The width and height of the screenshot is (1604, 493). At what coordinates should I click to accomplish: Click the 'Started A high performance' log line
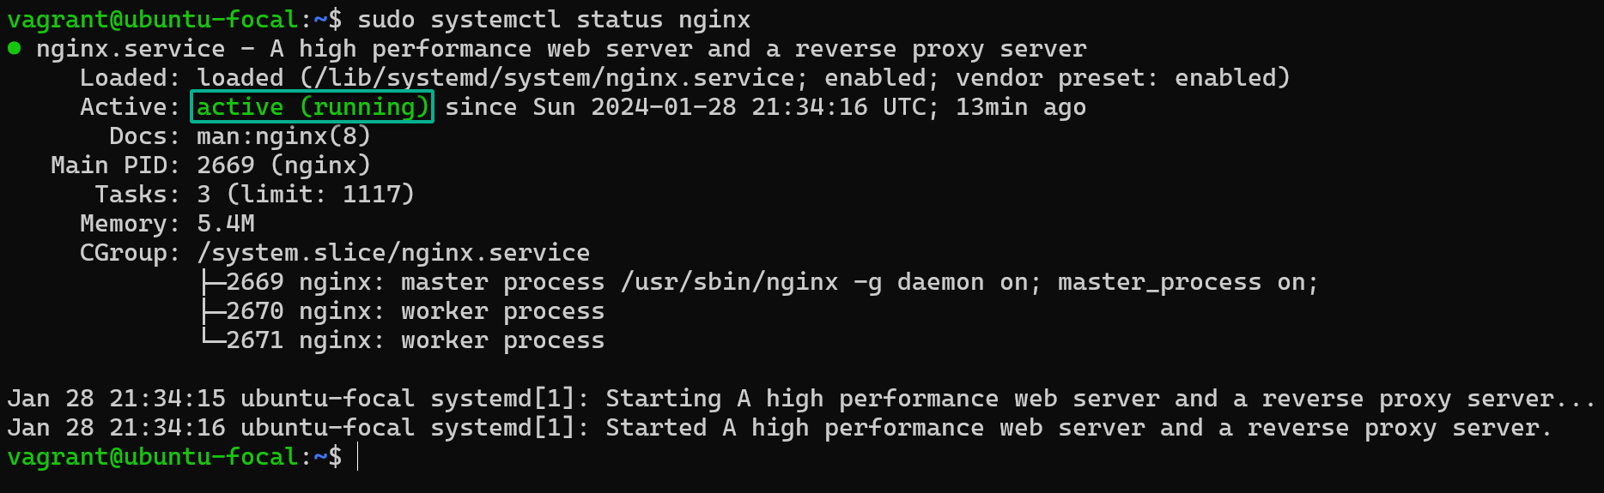[780, 428]
